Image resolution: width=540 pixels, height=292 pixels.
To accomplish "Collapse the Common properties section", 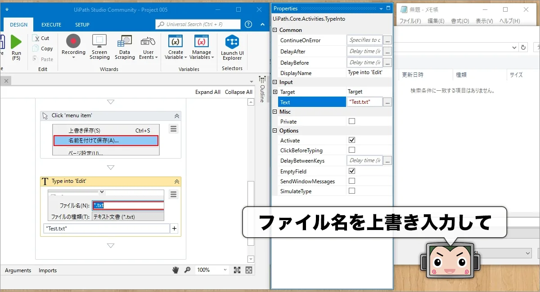I will click(x=275, y=30).
